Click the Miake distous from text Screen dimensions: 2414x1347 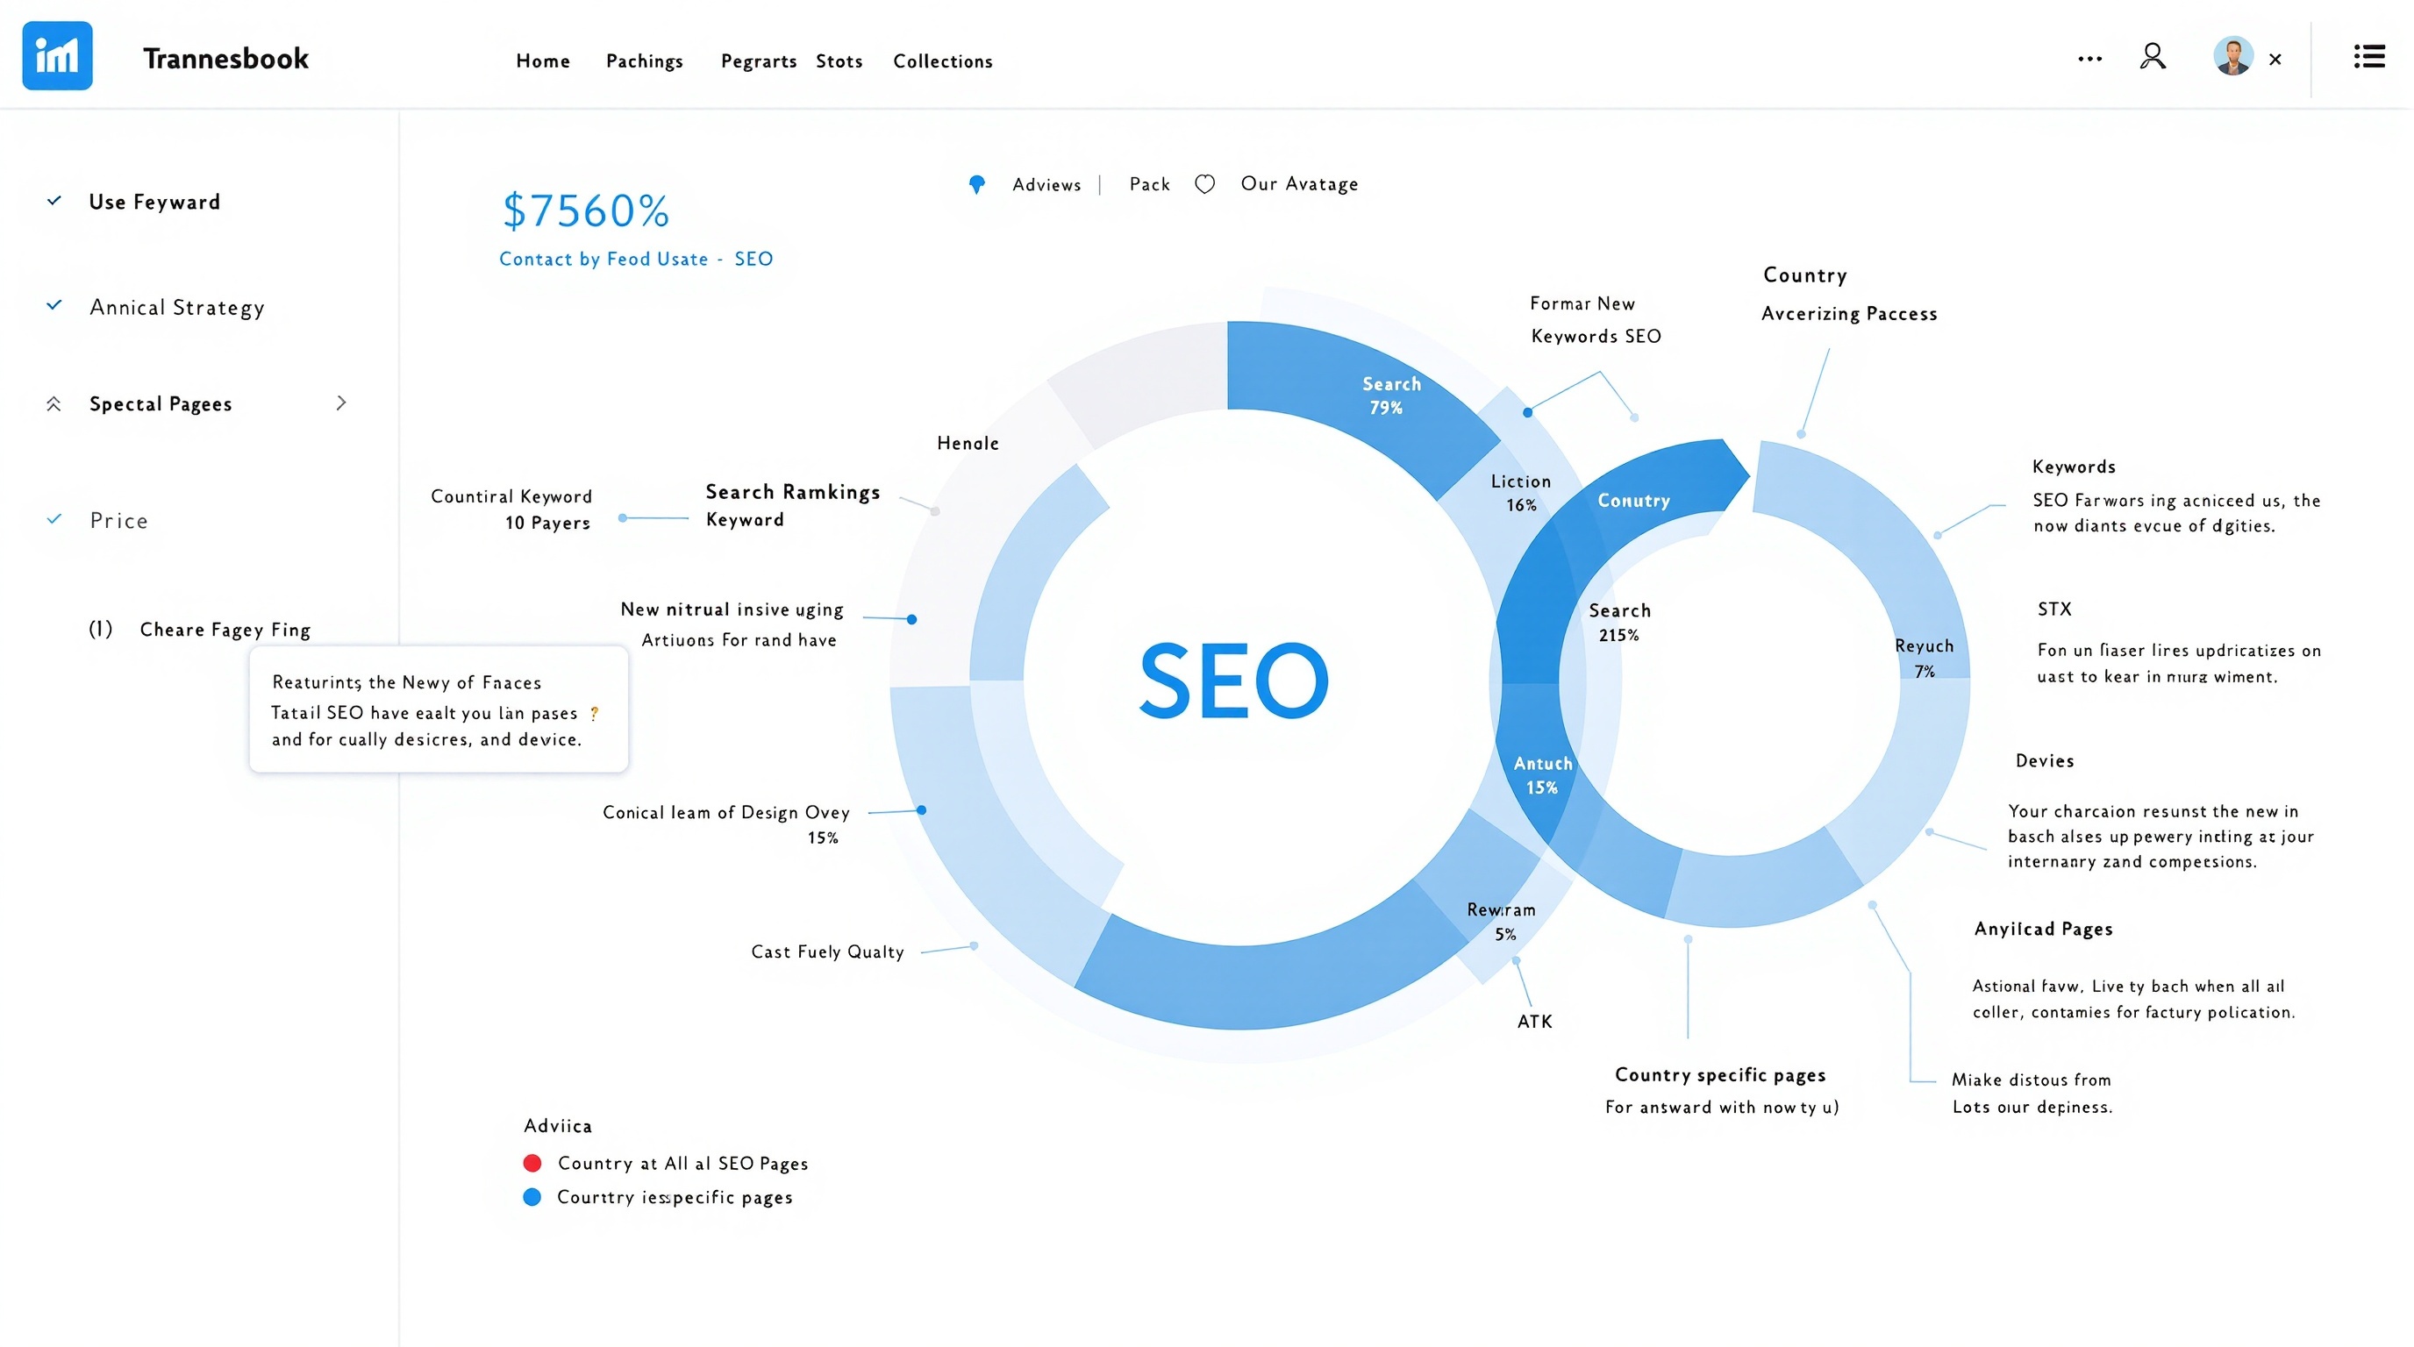click(x=2032, y=1080)
